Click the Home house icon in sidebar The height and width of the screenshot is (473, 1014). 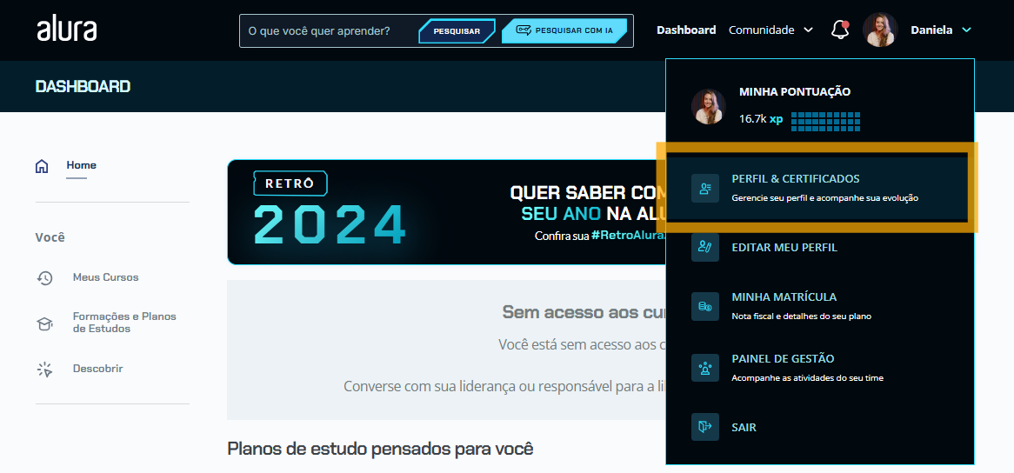click(42, 167)
